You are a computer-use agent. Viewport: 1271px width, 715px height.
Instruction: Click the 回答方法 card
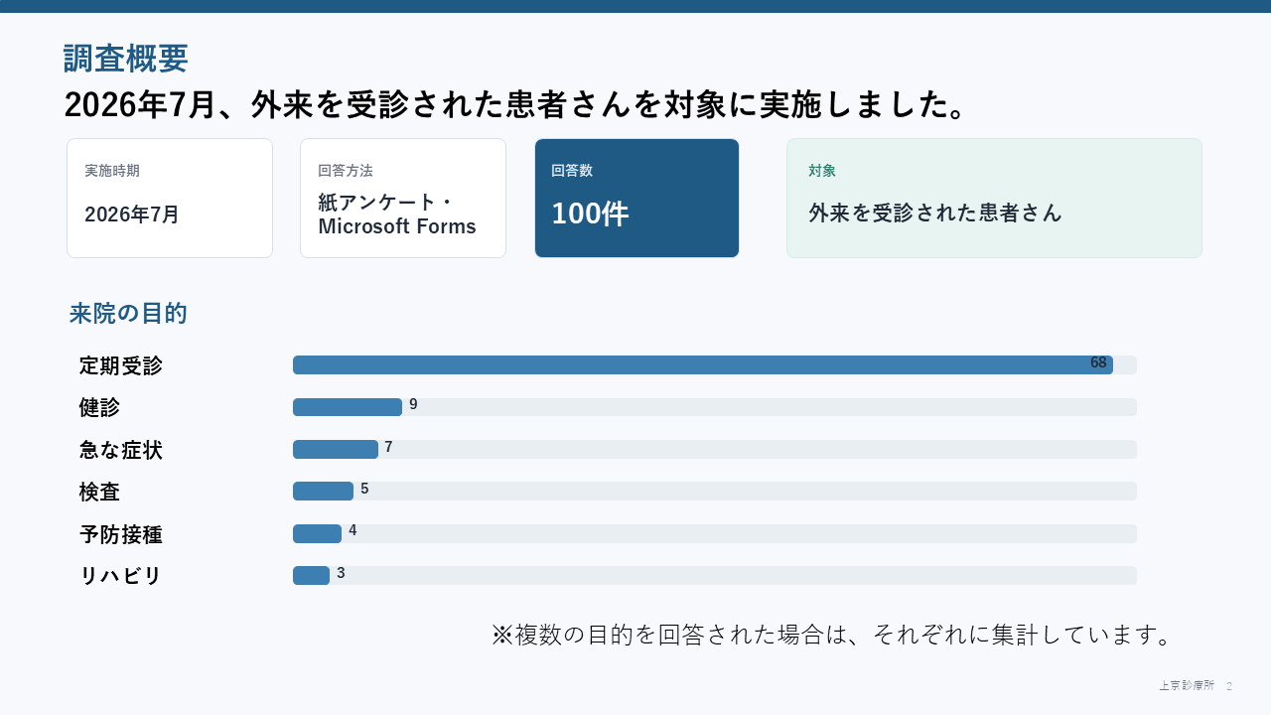click(403, 199)
